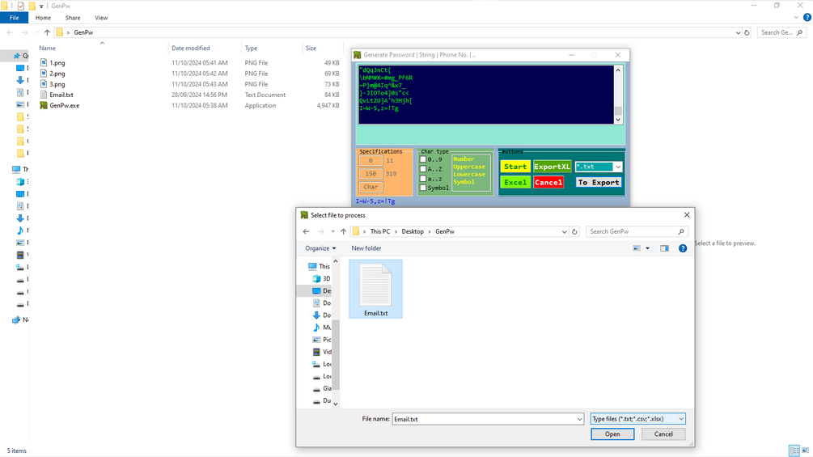Click search magnifier in Search GenPw box
Viewport: 813px width, 457px height.
tap(681, 231)
